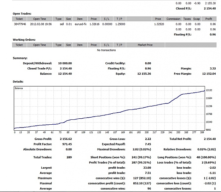Click the Equity value 12 155.36
Viewport: 221px width, 192px height.
[144, 74]
